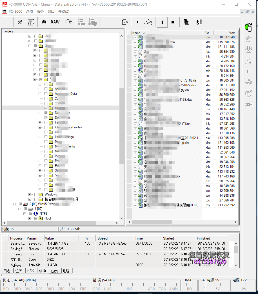258x294 pixels.
Task: Click the sidebar pause icon
Action: coord(248,71)
